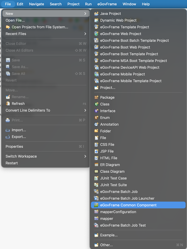Select Other... at bottom of New submenu
Image resolution: width=187 pixels, height=249 pixels.
tap(106, 245)
